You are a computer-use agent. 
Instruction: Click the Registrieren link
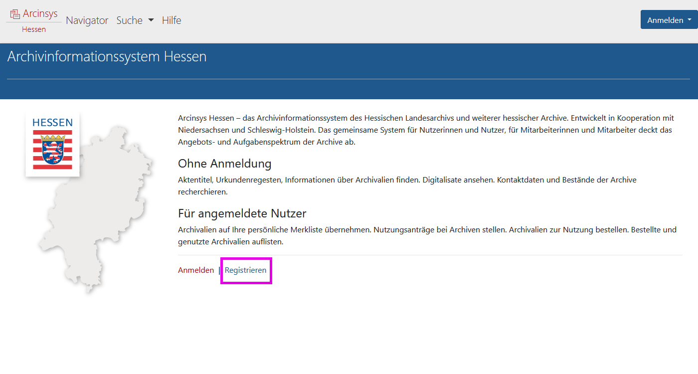246,270
